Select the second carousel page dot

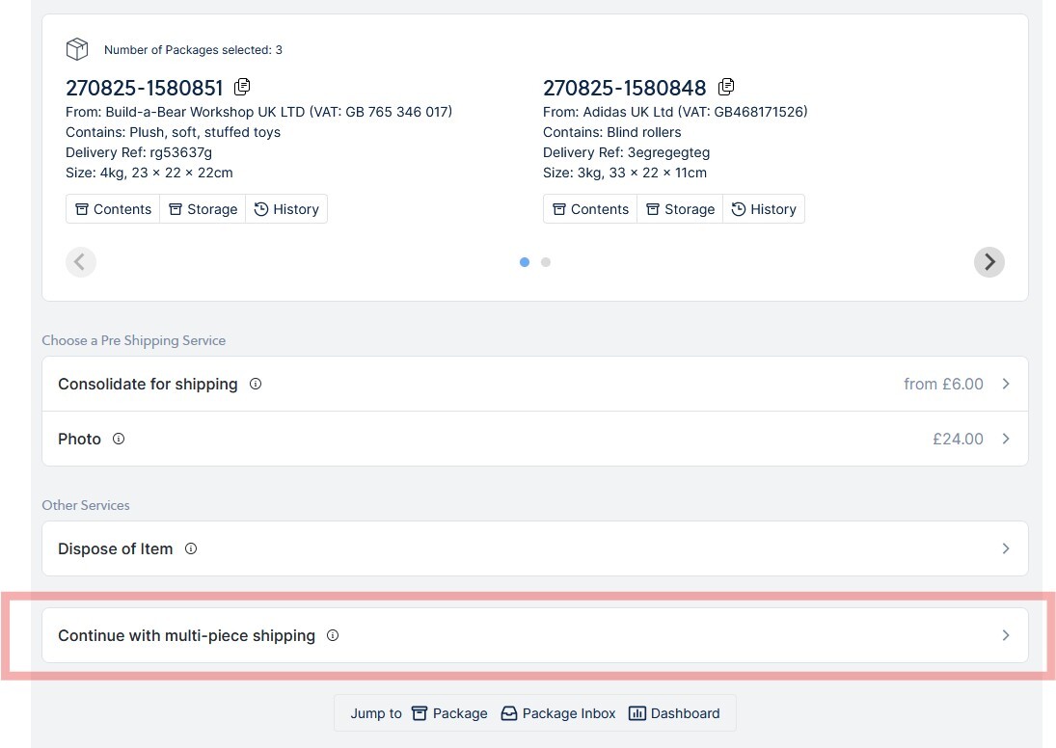click(x=546, y=262)
